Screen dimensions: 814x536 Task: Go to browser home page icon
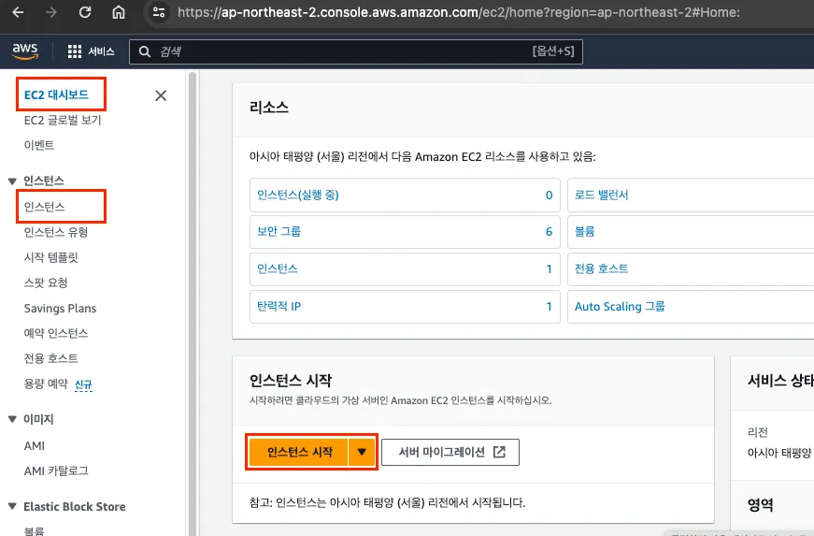tap(119, 12)
